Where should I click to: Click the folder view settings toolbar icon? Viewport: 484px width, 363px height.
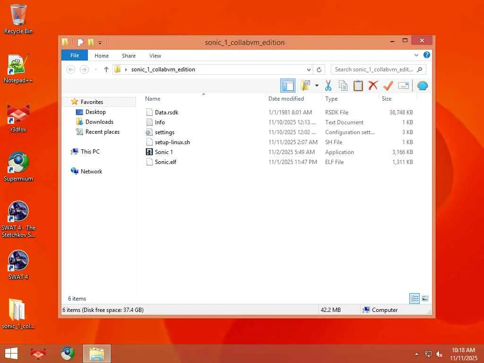point(305,86)
